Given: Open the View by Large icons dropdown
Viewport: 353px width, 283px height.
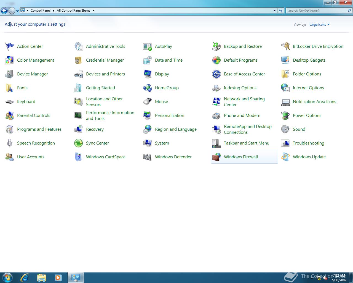Looking at the screenshot, I should pos(319,25).
